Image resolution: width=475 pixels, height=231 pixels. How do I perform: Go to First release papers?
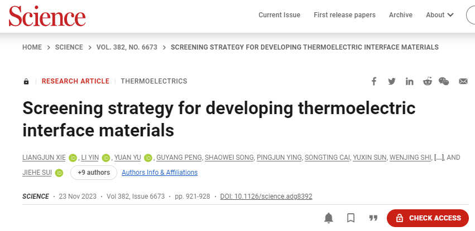point(344,15)
